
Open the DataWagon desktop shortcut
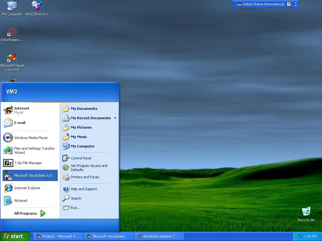tap(12, 35)
